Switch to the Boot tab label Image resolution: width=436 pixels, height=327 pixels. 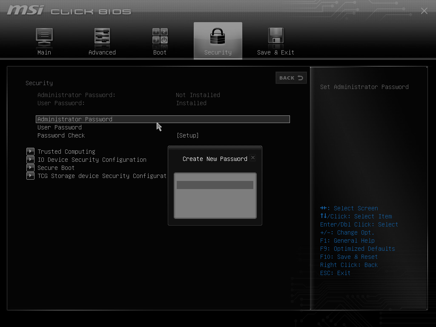coord(160,52)
